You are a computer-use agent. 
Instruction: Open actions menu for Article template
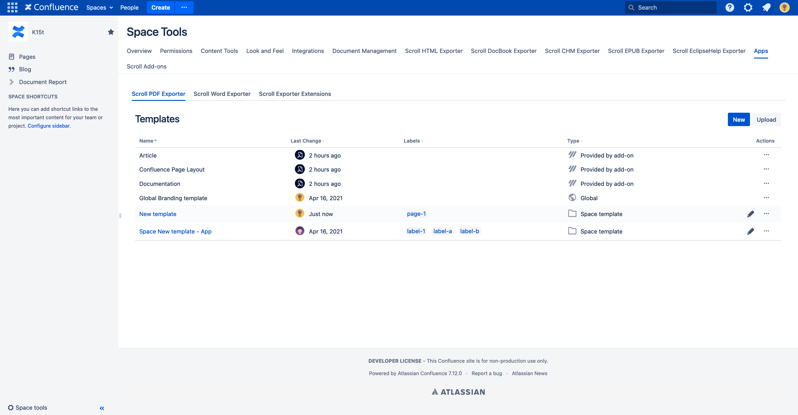tap(766, 155)
